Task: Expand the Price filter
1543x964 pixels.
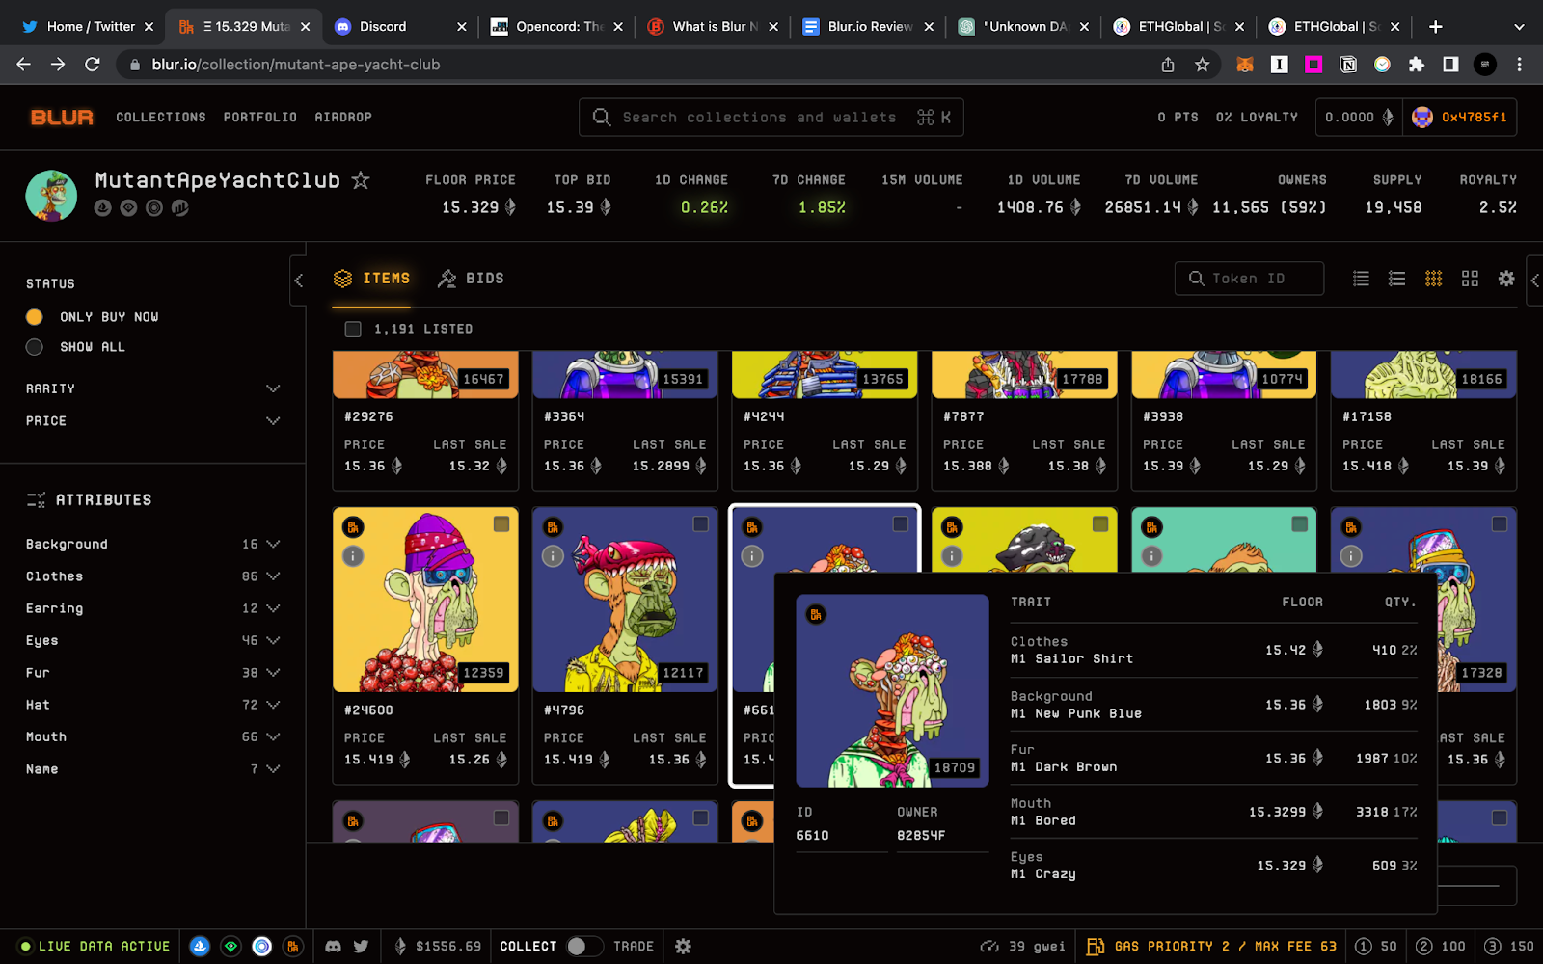Action: 152,421
